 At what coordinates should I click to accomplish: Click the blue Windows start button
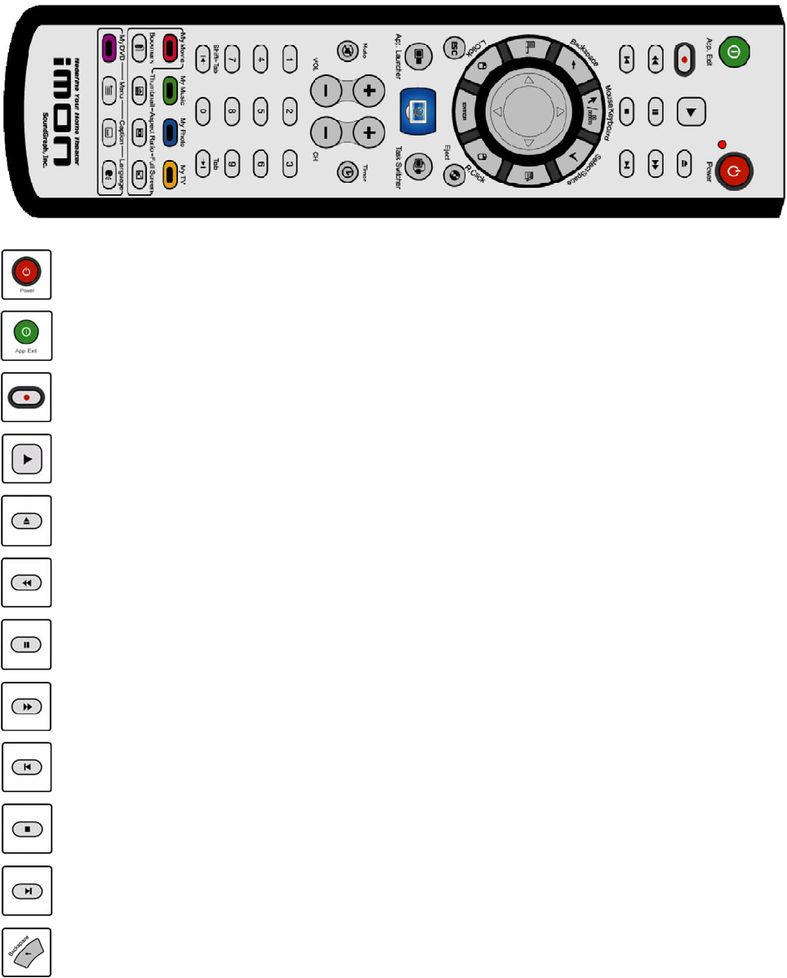click(418, 112)
